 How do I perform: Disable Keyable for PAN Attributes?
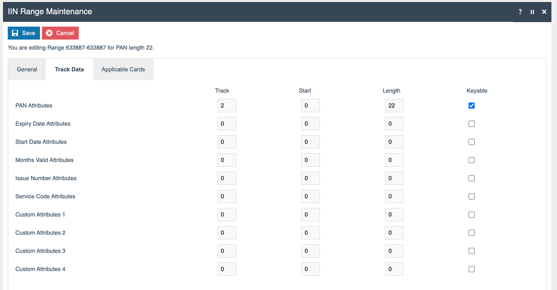point(471,105)
